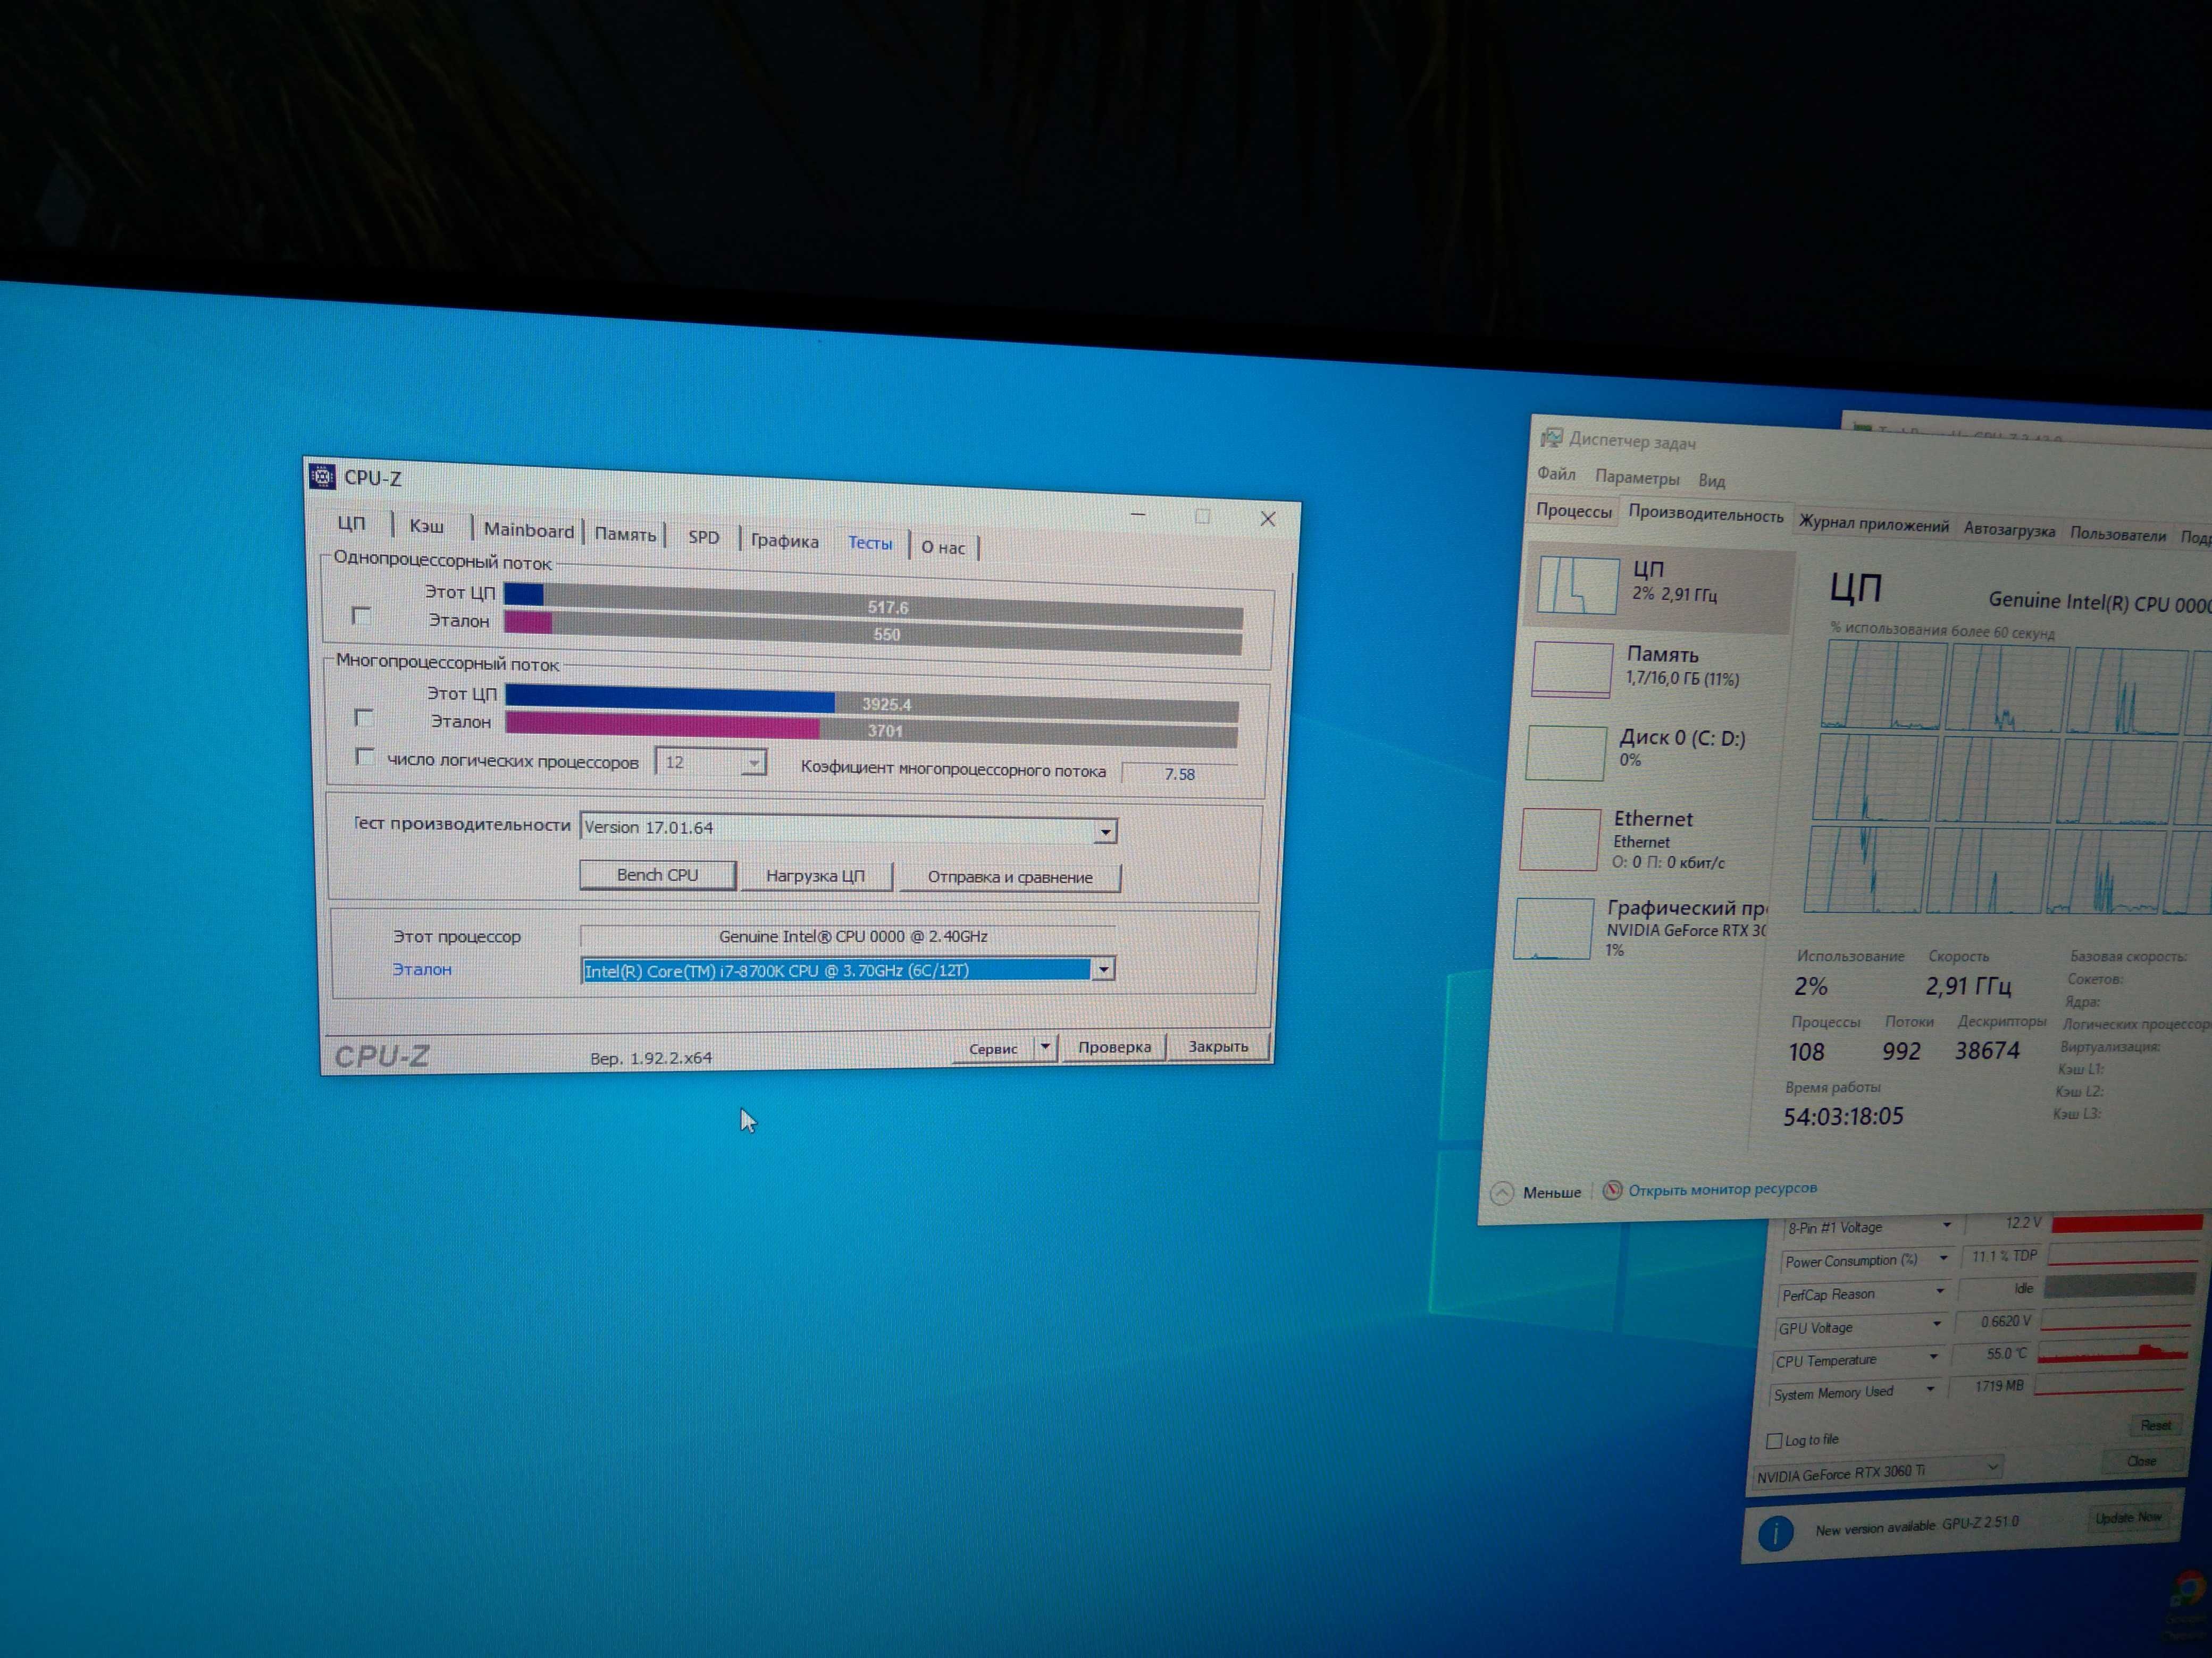Click the Update Now button in GPU-Z
The height and width of the screenshot is (1658, 2212).
pos(2128,1517)
